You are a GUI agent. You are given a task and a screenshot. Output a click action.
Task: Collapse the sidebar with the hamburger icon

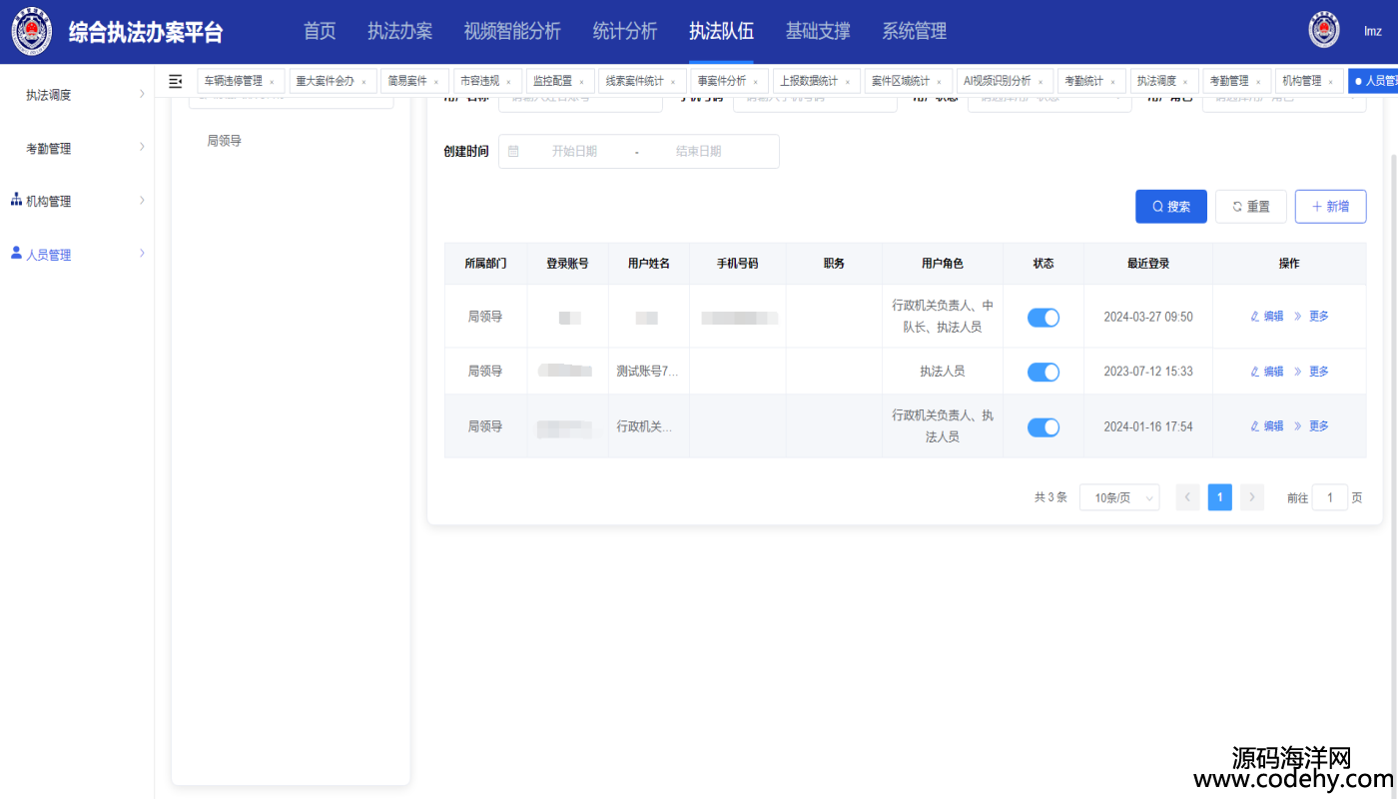coord(176,81)
